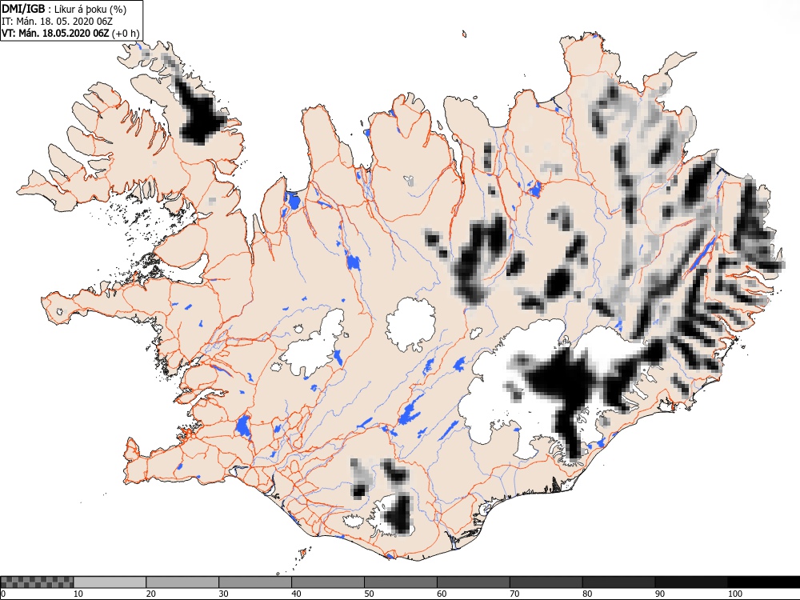This screenshot has width=800, height=600.
Task: Click the IT: Mán. 18. 05. 2020 06Z line
Action: coord(57,22)
